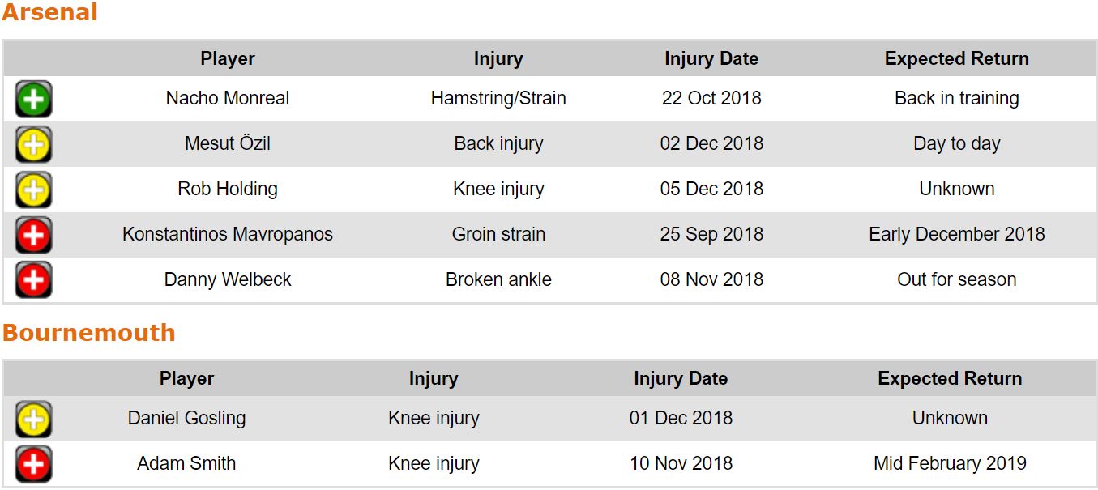Click yellow status icon beside Rob Holding

[33, 190]
